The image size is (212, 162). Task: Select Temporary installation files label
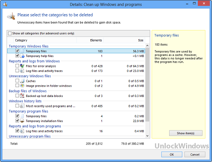pyautogui.click(x=44, y=121)
